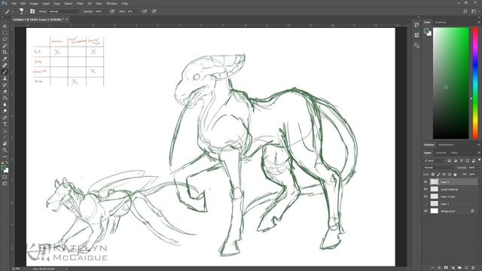
Task: Select the Dodge tool
Action: [x=5, y=111]
